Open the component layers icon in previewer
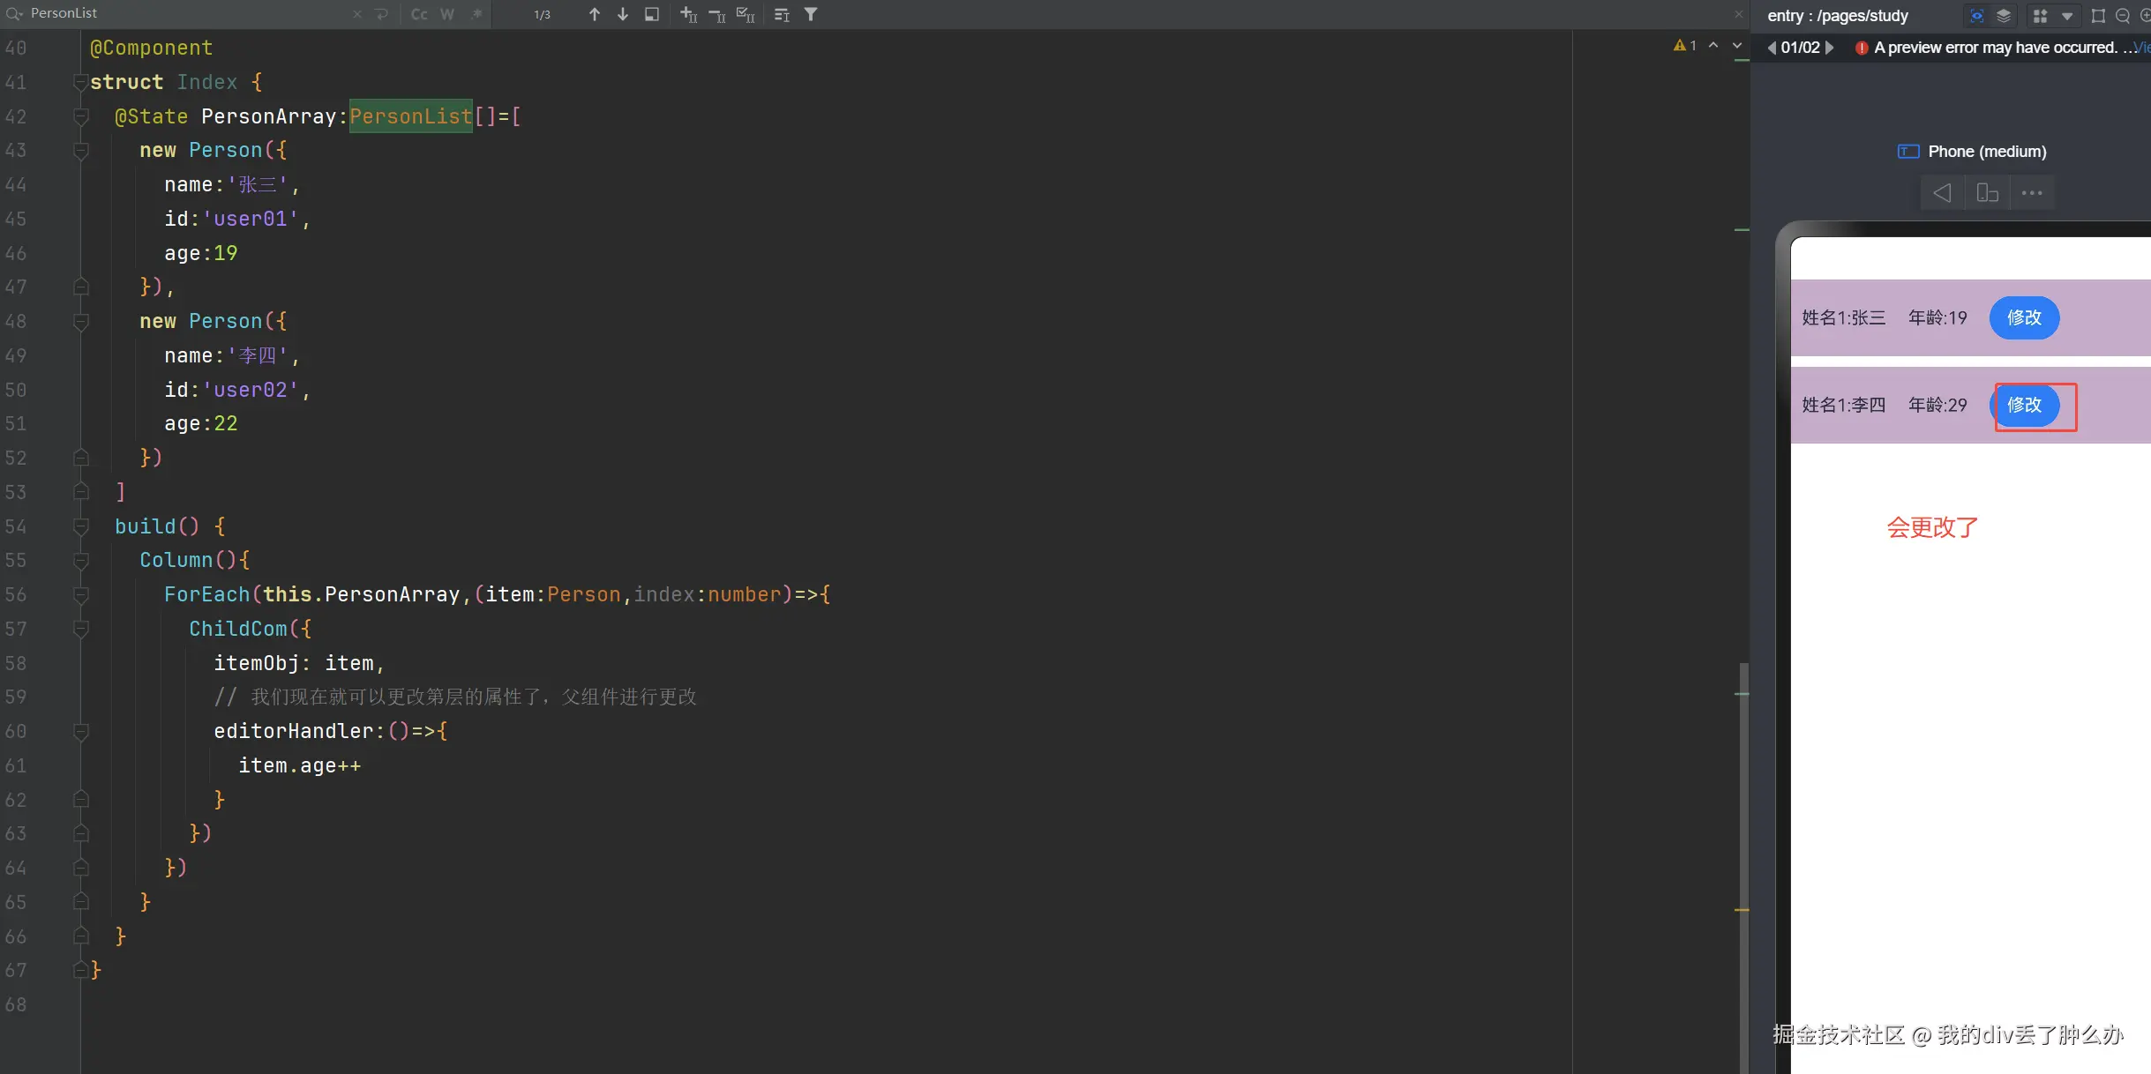Screen dimensions: 2151x1074 [x=2004, y=16]
